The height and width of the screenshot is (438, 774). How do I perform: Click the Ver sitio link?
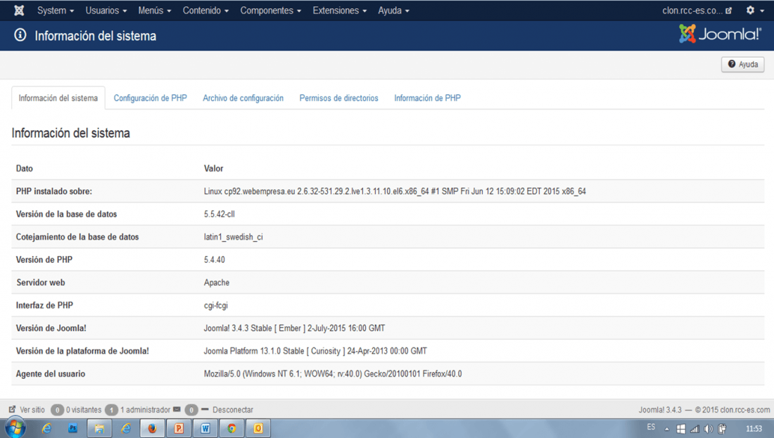point(32,409)
